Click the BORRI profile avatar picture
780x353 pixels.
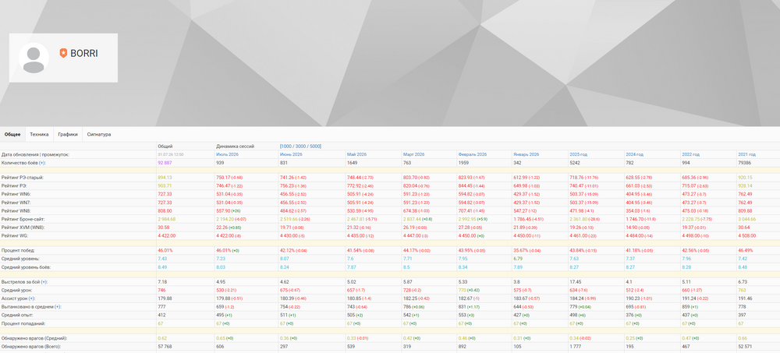pos(34,58)
